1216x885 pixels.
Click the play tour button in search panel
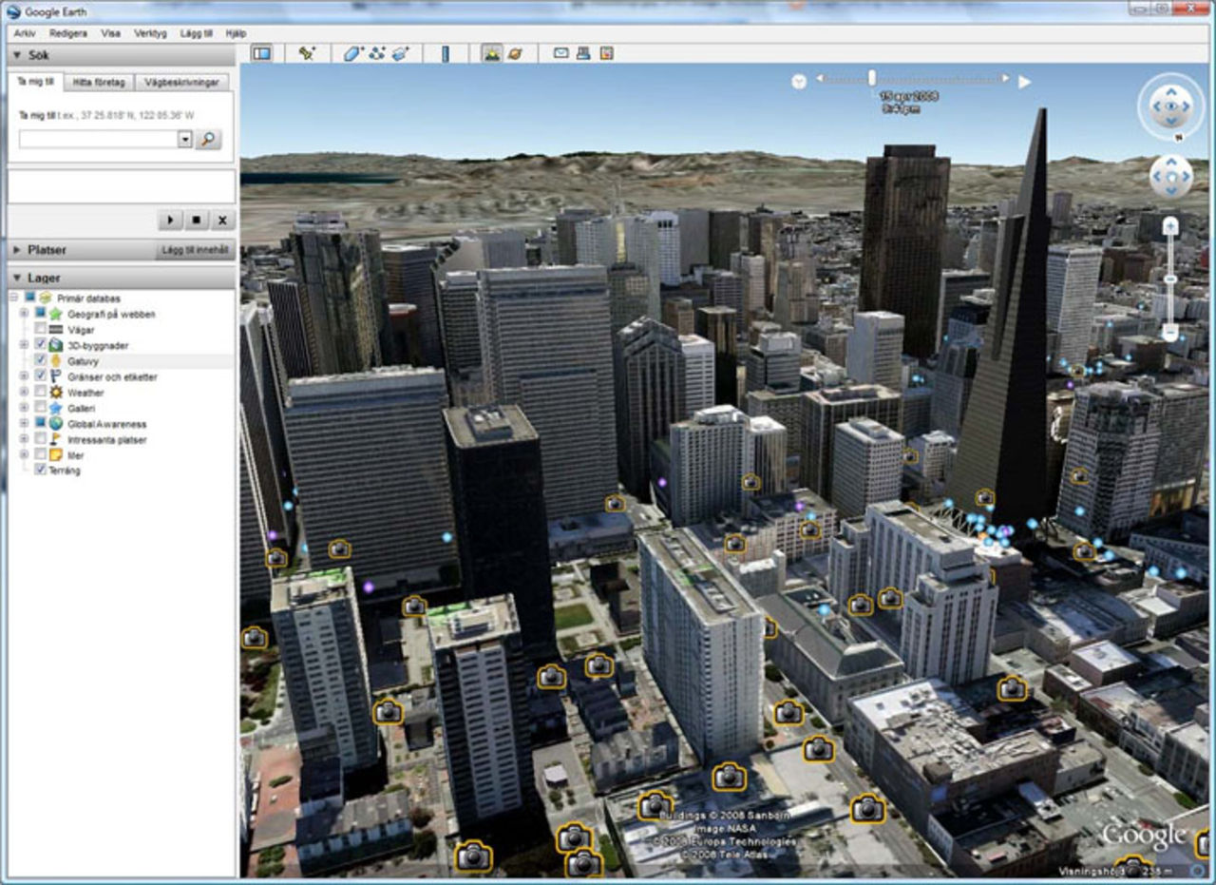point(170,220)
